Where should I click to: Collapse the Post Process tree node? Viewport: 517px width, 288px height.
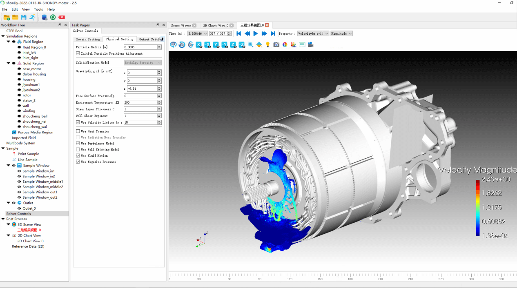pyautogui.click(x=3, y=219)
